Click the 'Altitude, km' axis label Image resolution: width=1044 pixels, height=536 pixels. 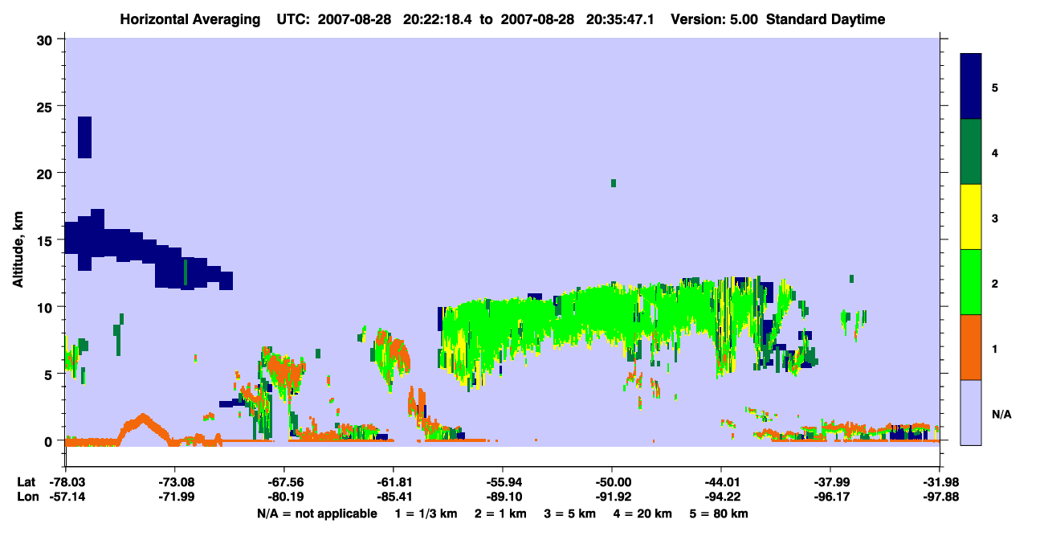(x=17, y=249)
